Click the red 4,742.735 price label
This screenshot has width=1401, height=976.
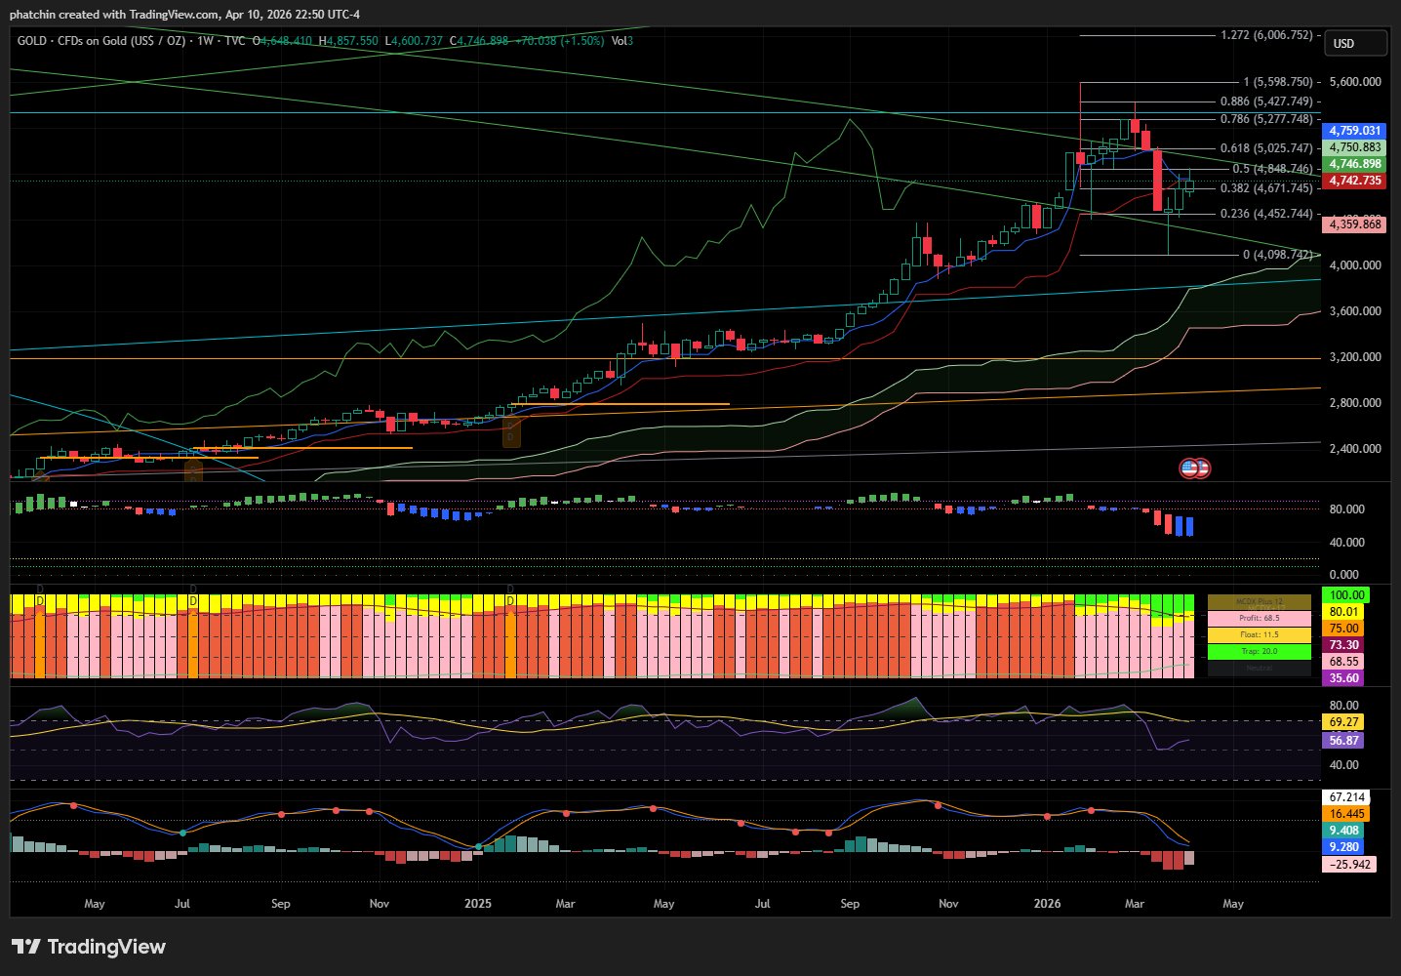(1354, 181)
